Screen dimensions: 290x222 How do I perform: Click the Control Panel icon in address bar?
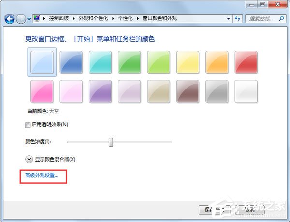37,18
